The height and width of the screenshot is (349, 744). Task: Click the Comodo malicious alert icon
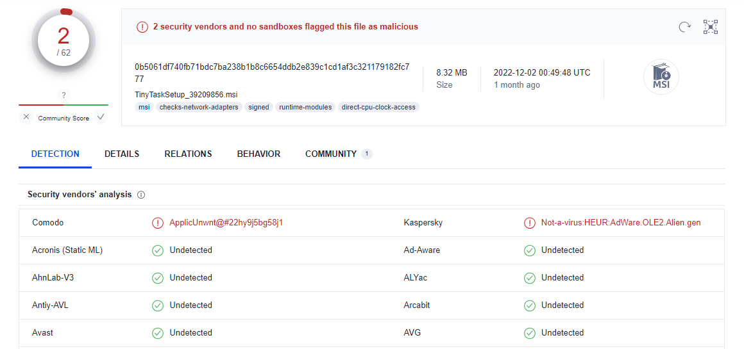(x=158, y=223)
